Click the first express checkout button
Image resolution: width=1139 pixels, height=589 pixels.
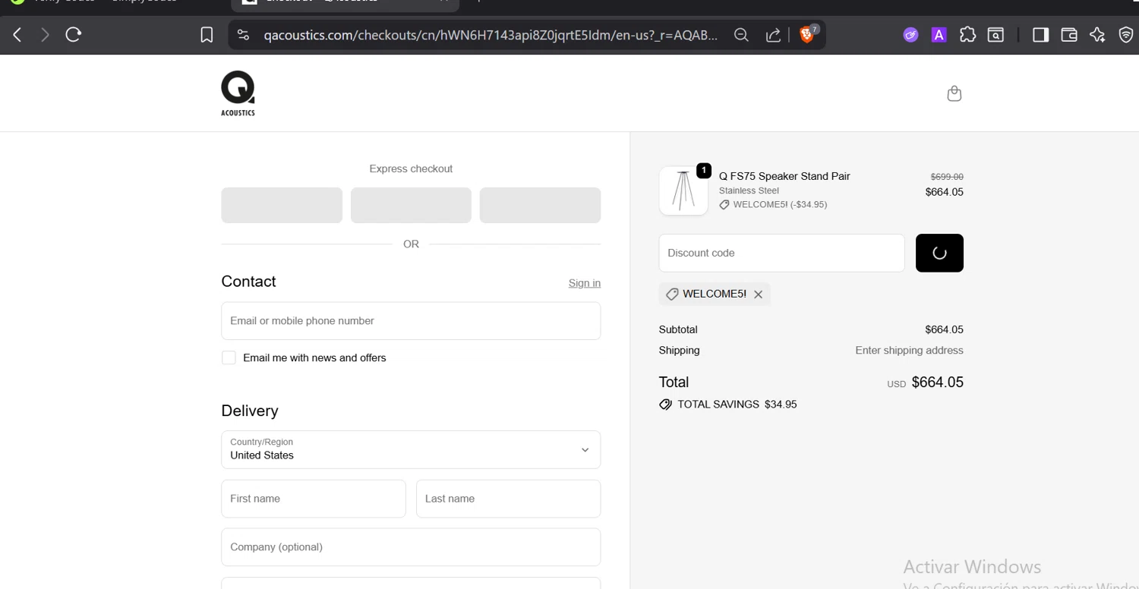pyautogui.click(x=282, y=205)
